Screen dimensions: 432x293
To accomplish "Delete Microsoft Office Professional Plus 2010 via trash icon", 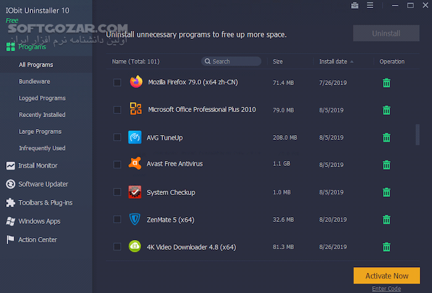I will coord(386,110).
